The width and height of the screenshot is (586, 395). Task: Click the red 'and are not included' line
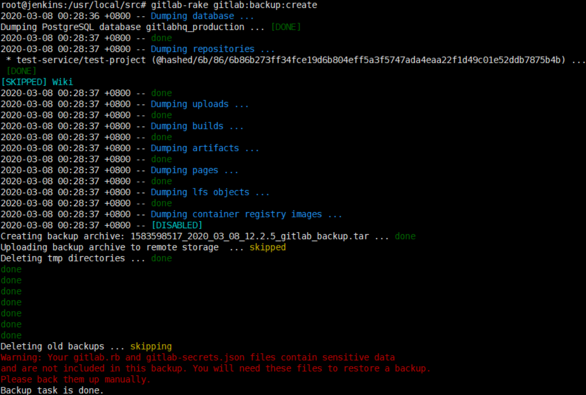coord(216,369)
